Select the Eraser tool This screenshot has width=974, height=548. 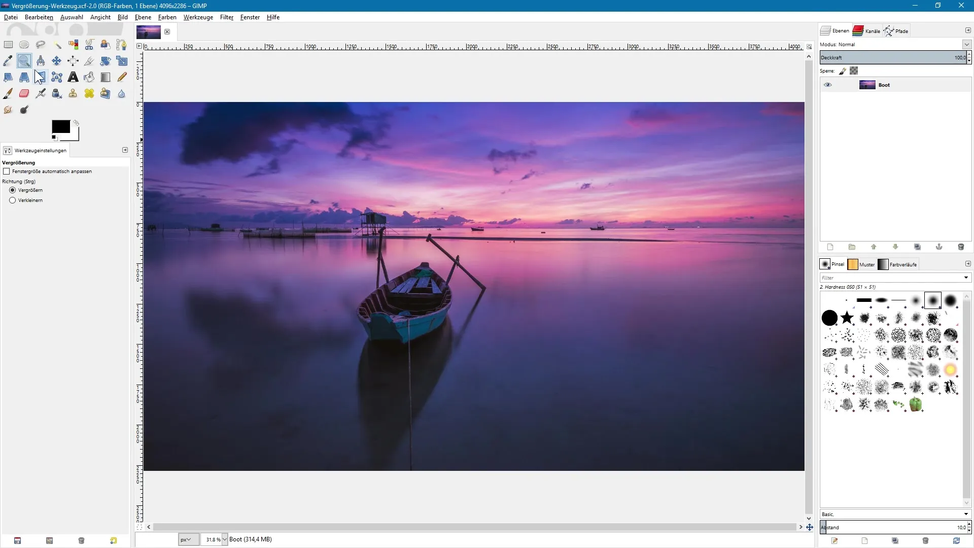[x=24, y=93]
